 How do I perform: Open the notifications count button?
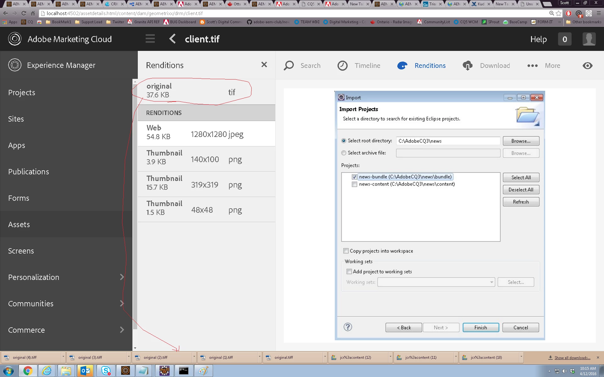[565, 39]
